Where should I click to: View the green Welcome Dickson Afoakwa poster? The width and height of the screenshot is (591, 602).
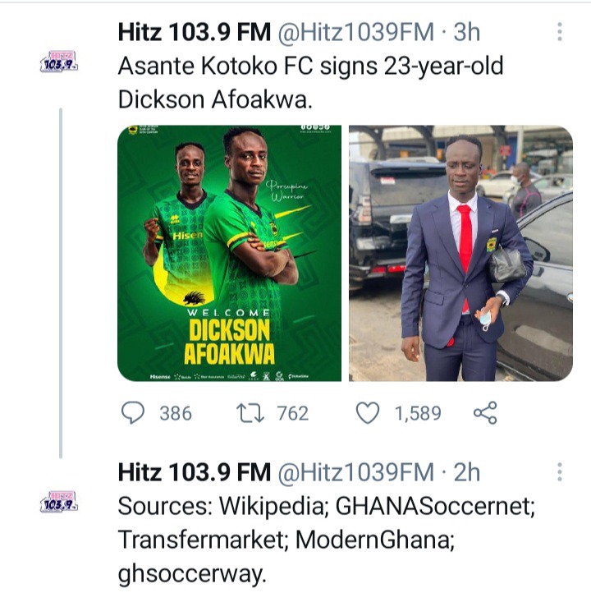pos(229,254)
